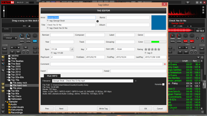This screenshot has width=207, height=116.
Task: Apply the rating tag 0 arrow
Action: [x=145, y=52]
